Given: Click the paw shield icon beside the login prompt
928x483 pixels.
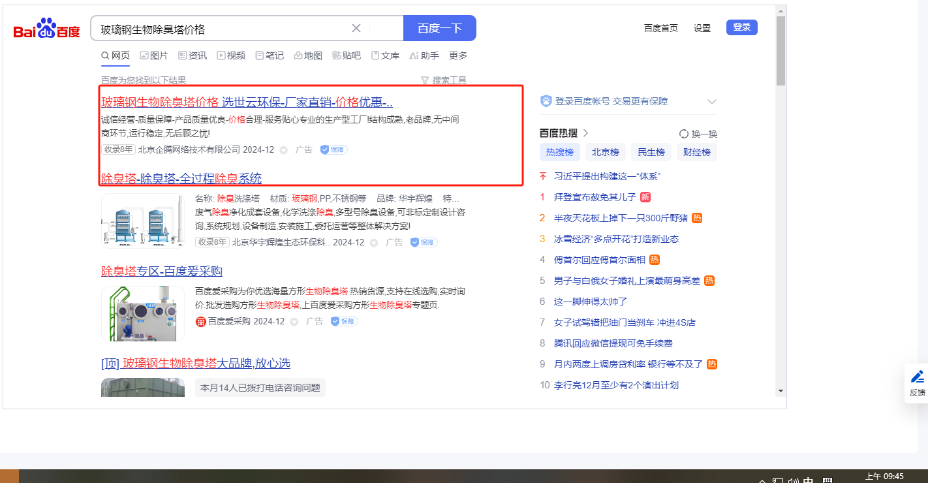Looking at the screenshot, I should point(546,101).
